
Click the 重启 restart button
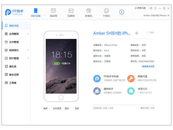point(67,109)
